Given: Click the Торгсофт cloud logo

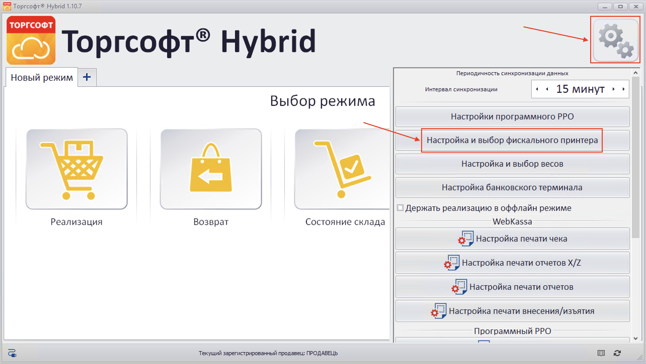Looking at the screenshot, I should pos(31,40).
